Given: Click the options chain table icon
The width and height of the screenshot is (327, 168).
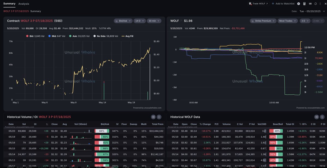Looking at the screenshot, I should click(310, 4).
